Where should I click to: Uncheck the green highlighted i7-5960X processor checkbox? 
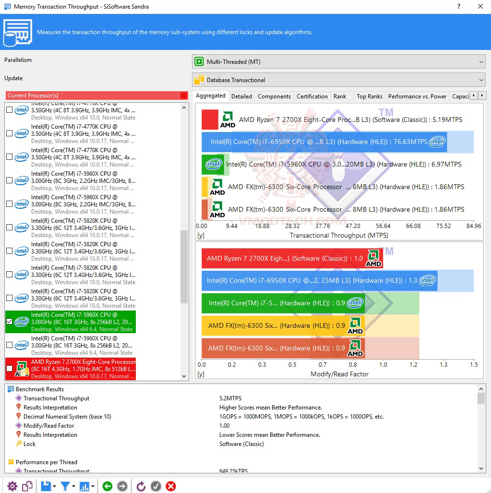tap(10, 321)
